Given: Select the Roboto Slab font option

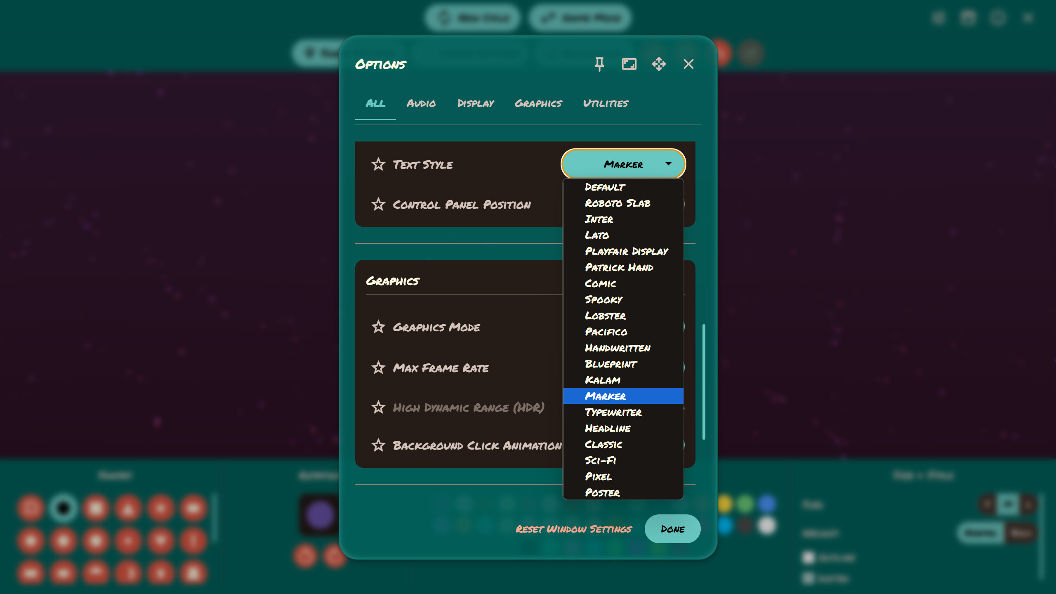Looking at the screenshot, I should tap(618, 203).
